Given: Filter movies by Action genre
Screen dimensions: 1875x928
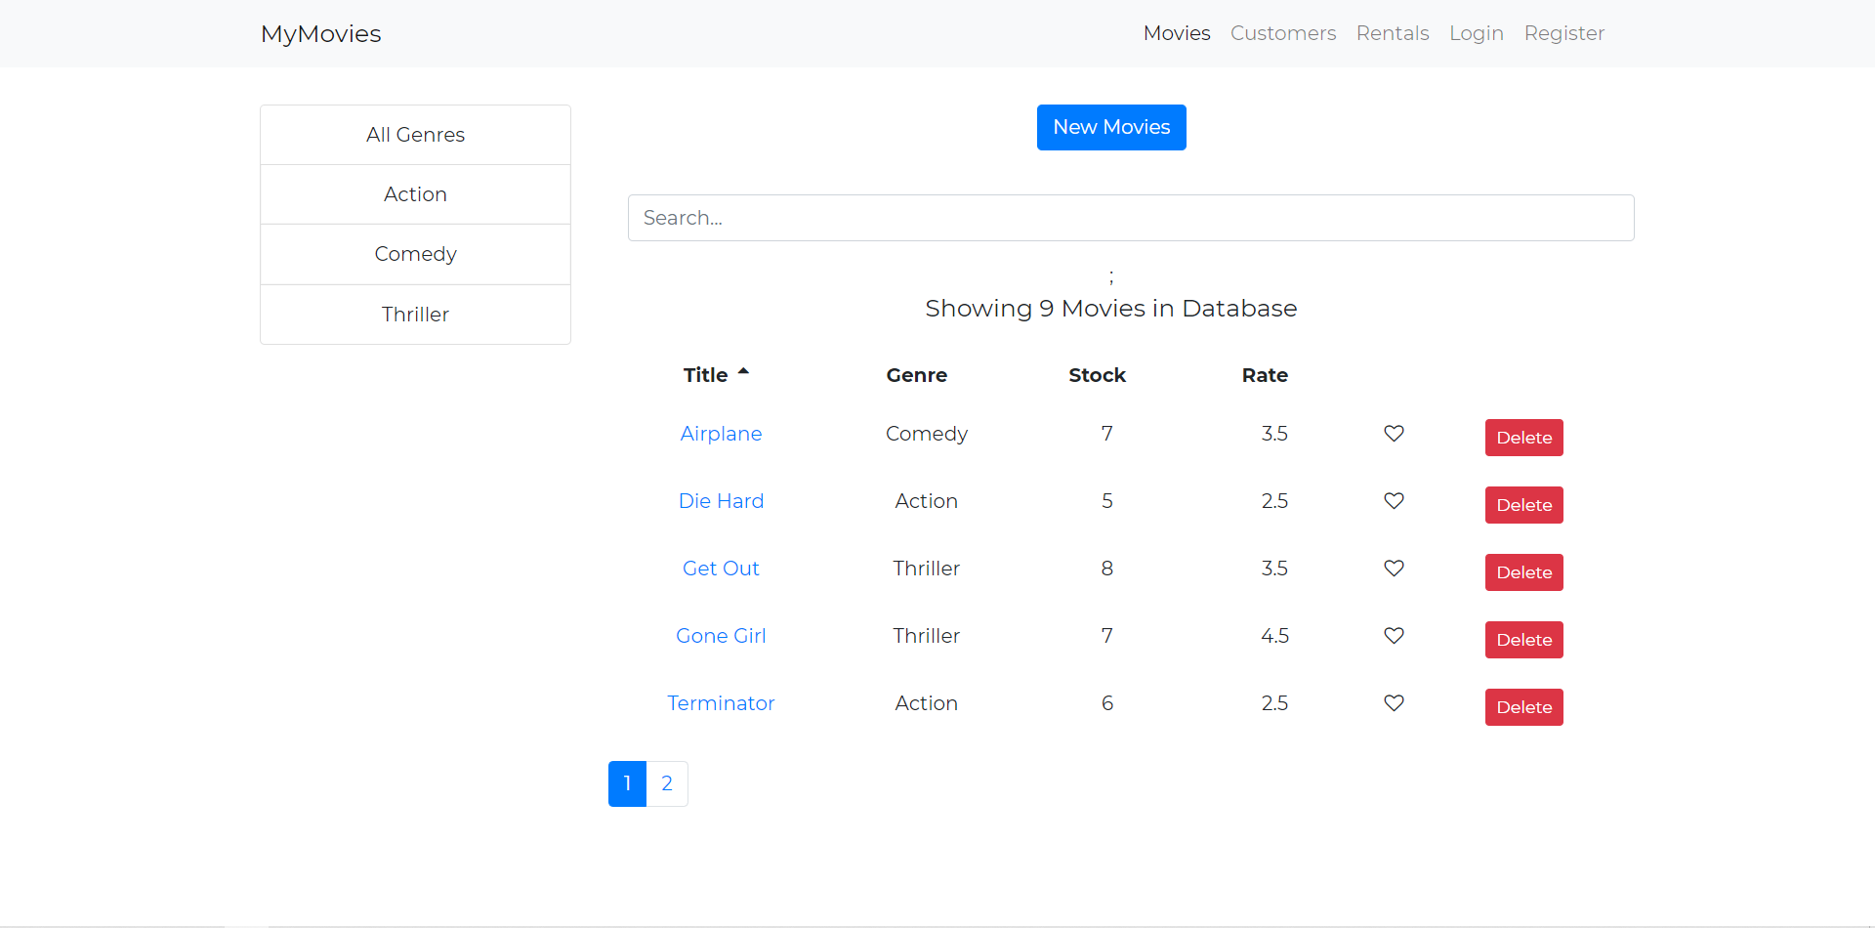Looking at the screenshot, I should pos(415,194).
